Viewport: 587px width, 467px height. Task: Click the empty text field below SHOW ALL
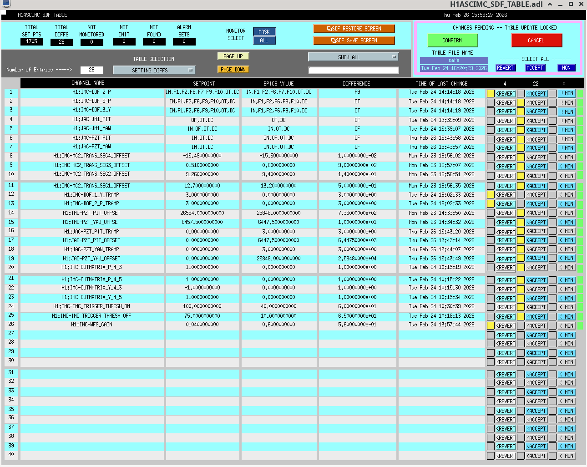pyautogui.click(x=354, y=71)
